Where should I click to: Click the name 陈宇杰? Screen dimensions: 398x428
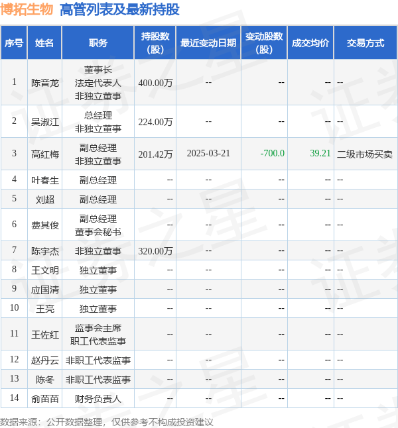tap(45, 251)
